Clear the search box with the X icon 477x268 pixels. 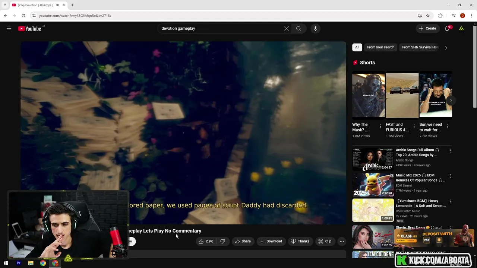(x=287, y=28)
